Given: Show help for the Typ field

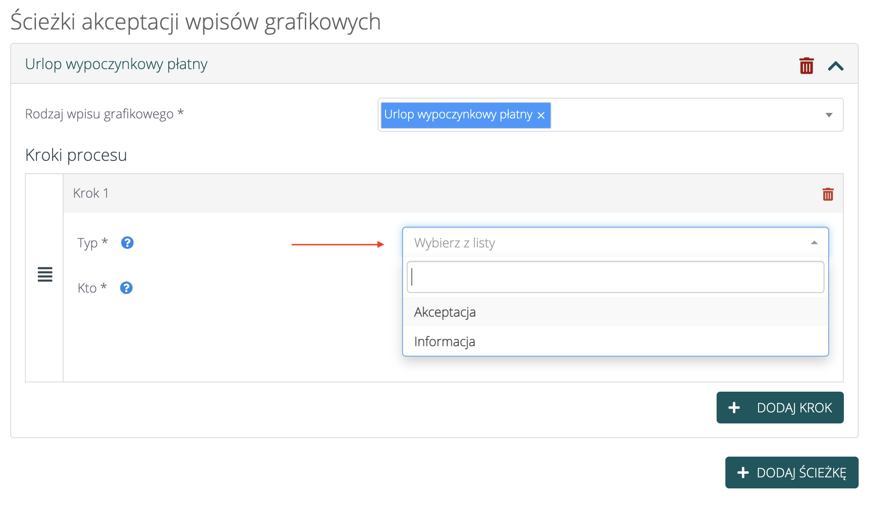Looking at the screenshot, I should click(127, 242).
